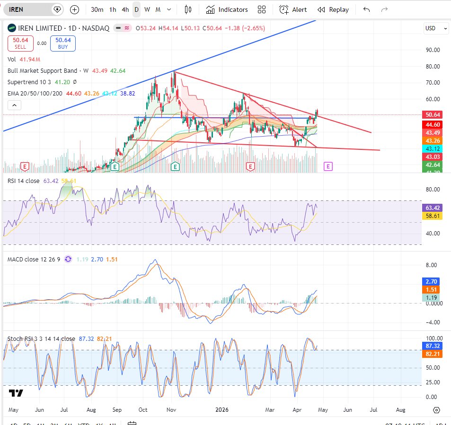Screen dimensions: 451x425
Task: Click the TradingView logo
Action: click(16, 393)
